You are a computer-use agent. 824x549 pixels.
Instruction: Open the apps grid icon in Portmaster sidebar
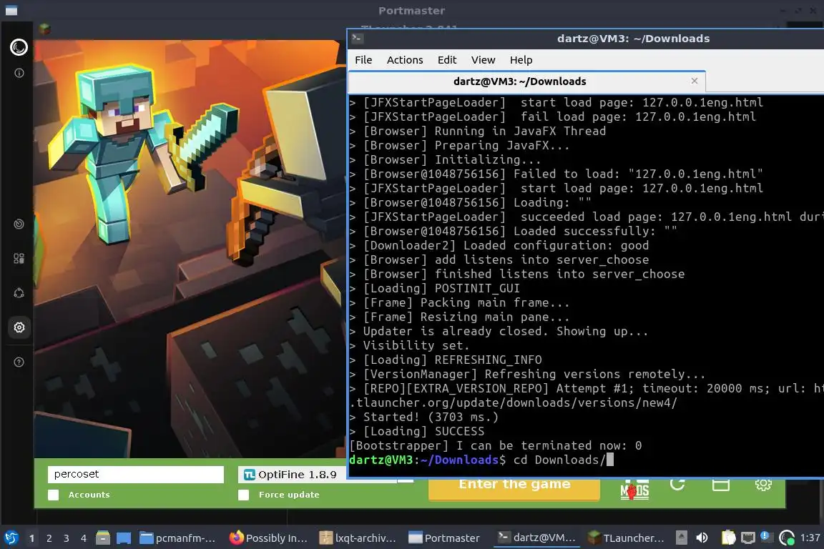click(19, 259)
